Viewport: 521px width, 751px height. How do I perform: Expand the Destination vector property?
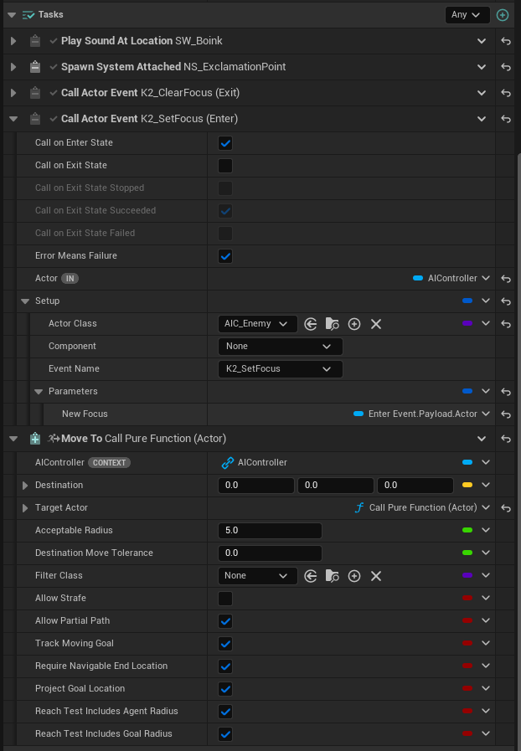25,486
